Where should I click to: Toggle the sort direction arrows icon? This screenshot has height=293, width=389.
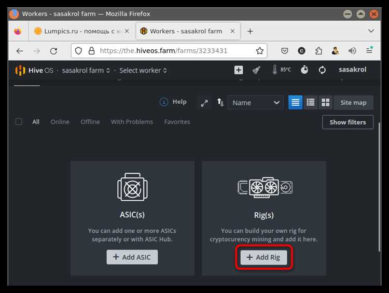220,102
